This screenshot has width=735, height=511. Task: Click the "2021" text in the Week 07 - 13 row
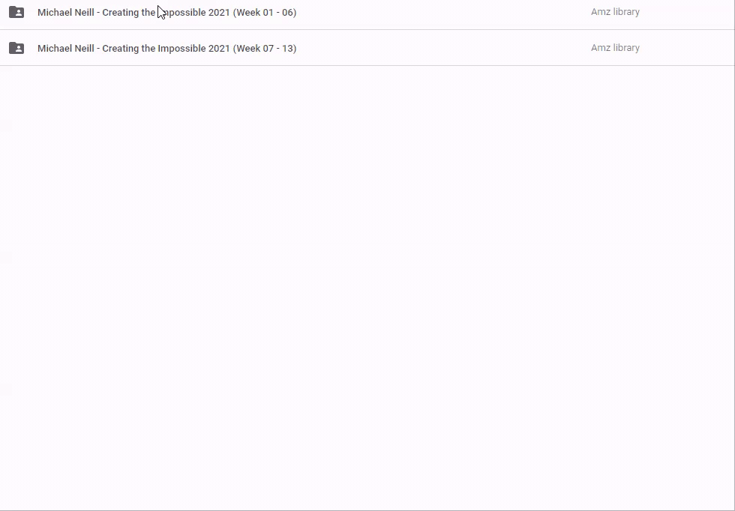point(219,49)
